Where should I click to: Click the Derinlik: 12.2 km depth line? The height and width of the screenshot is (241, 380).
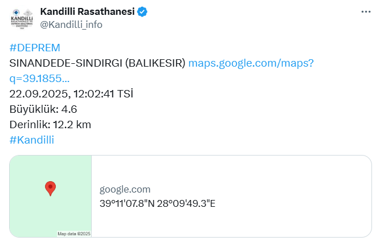51,124
